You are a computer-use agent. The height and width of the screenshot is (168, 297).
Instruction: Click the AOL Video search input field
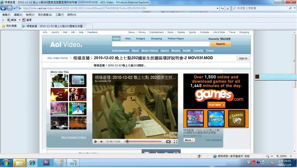(x=161, y=44)
